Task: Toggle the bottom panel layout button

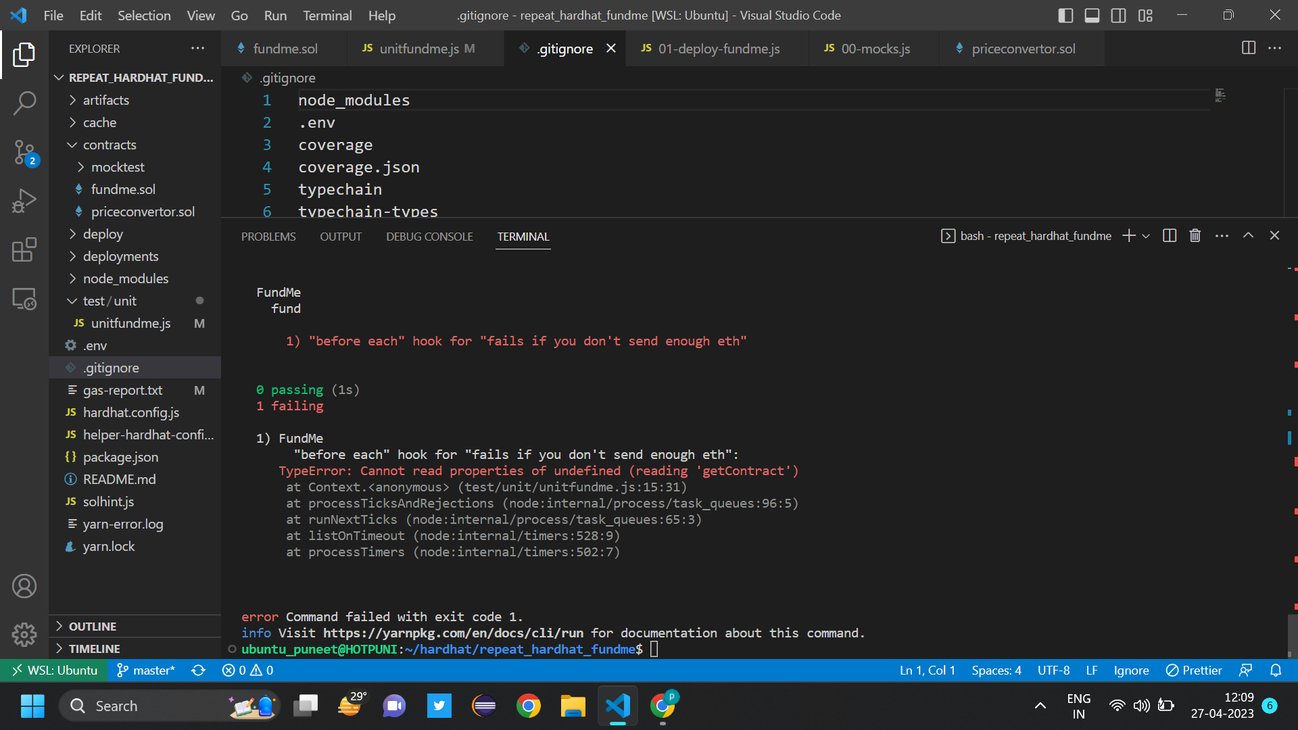Action: (x=1092, y=15)
